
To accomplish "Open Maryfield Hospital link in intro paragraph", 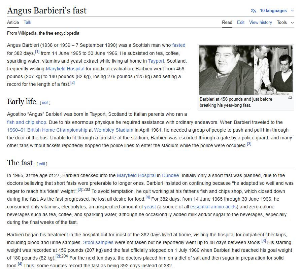I will [x=65, y=69].
